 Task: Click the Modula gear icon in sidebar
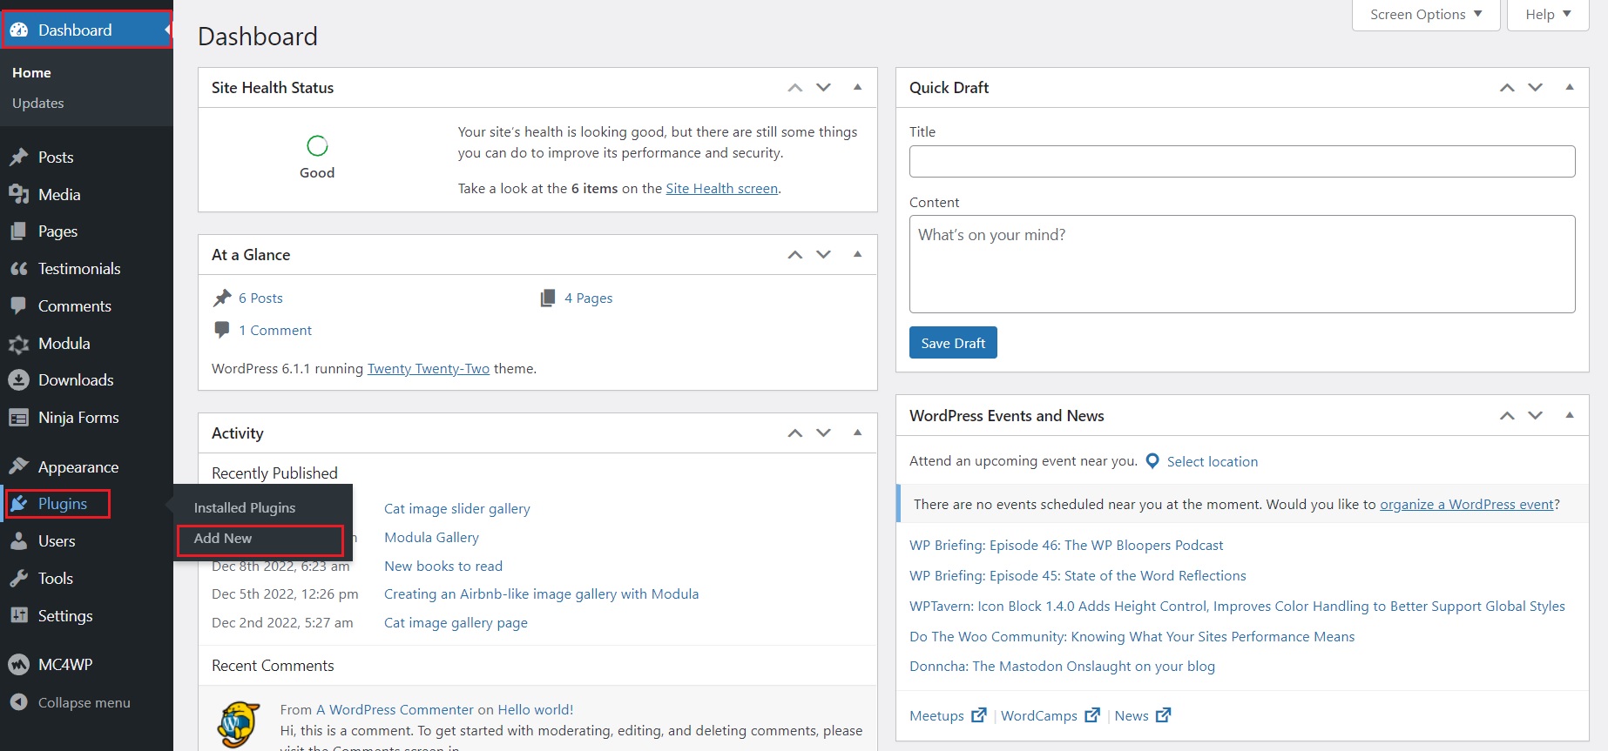click(18, 345)
